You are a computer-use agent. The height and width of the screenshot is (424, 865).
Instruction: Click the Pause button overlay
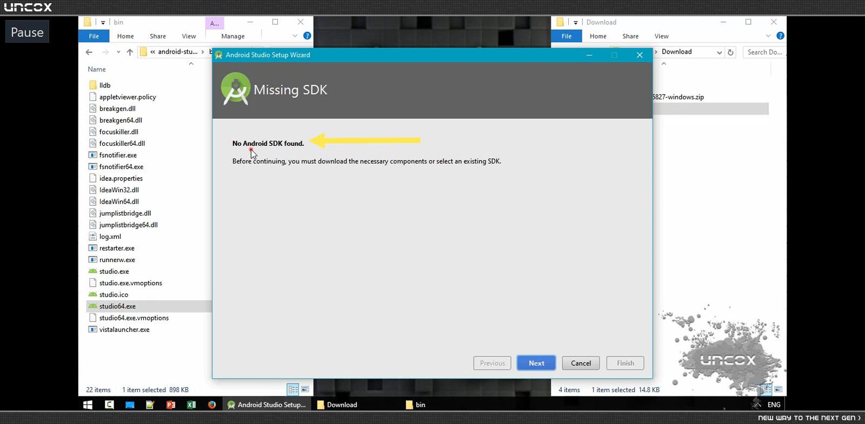click(x=27, y=32)
